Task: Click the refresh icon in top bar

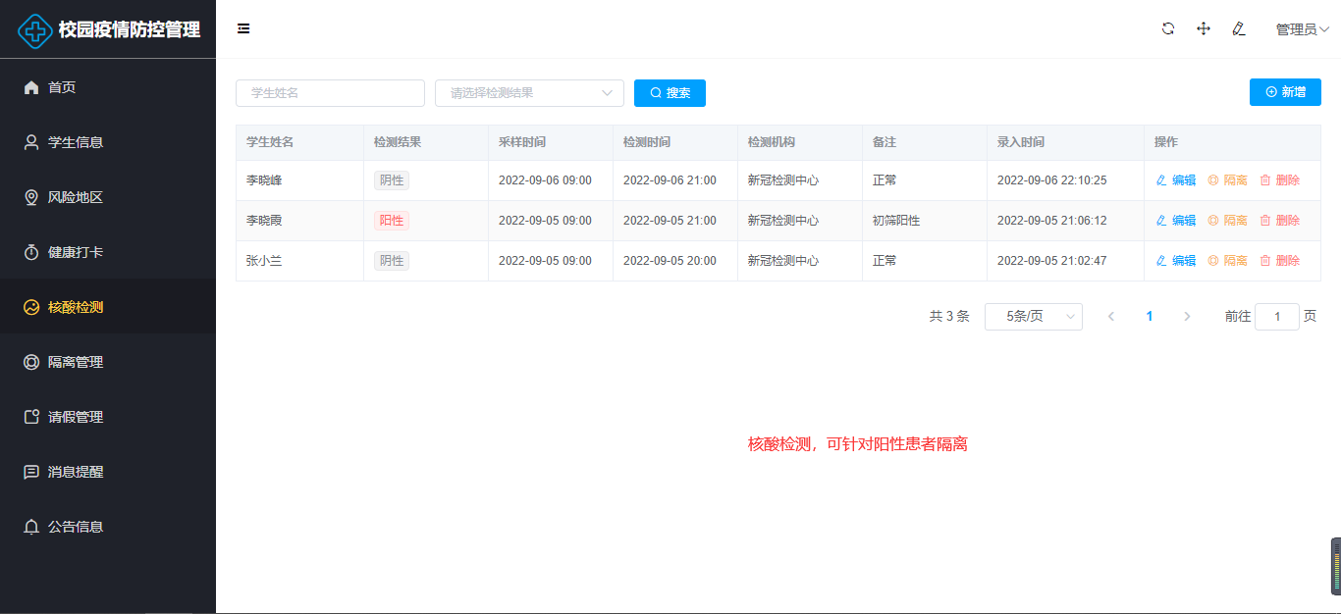Action: point(1168,28)
